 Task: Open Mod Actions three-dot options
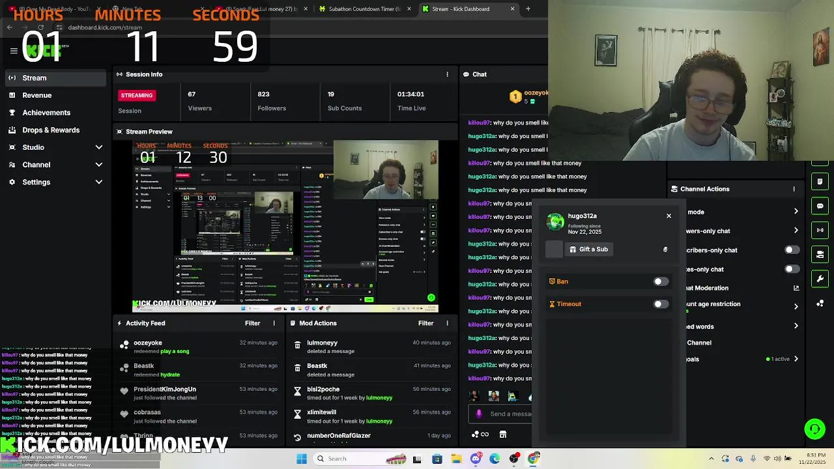point(447,323)
